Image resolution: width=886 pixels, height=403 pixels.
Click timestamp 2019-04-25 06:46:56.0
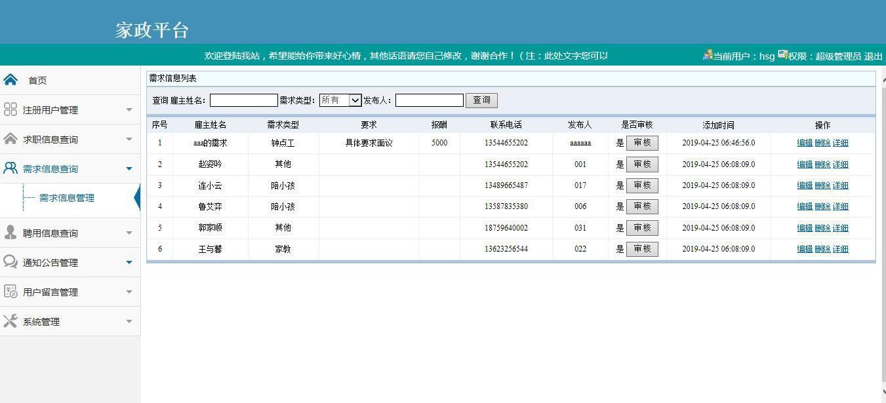(718, 143)
